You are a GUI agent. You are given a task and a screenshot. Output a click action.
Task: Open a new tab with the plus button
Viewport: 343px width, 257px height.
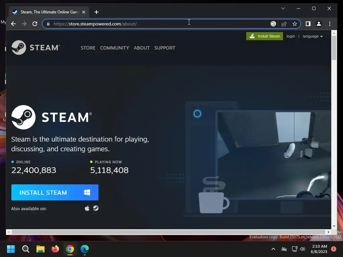pyautogui.click(x=96, y=12)
